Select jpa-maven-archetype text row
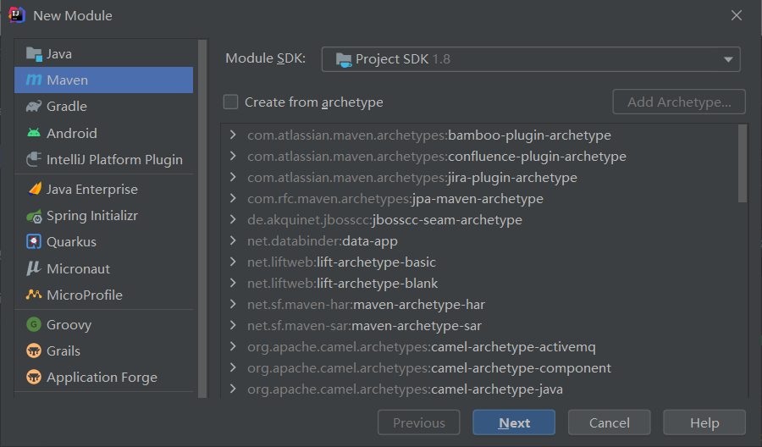 pyautogui.click(x=395, y=199)
